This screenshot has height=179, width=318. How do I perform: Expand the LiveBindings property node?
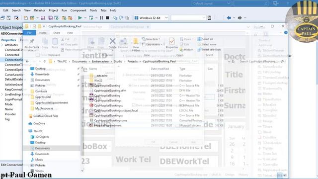coord(2,94)
